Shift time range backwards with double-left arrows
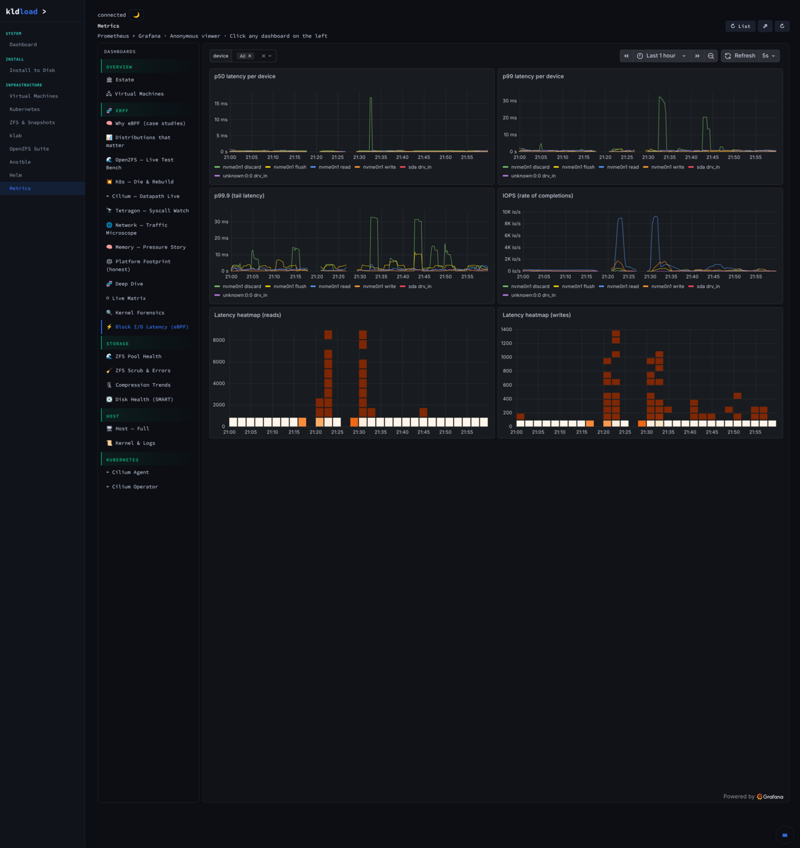 coord(626,55)
